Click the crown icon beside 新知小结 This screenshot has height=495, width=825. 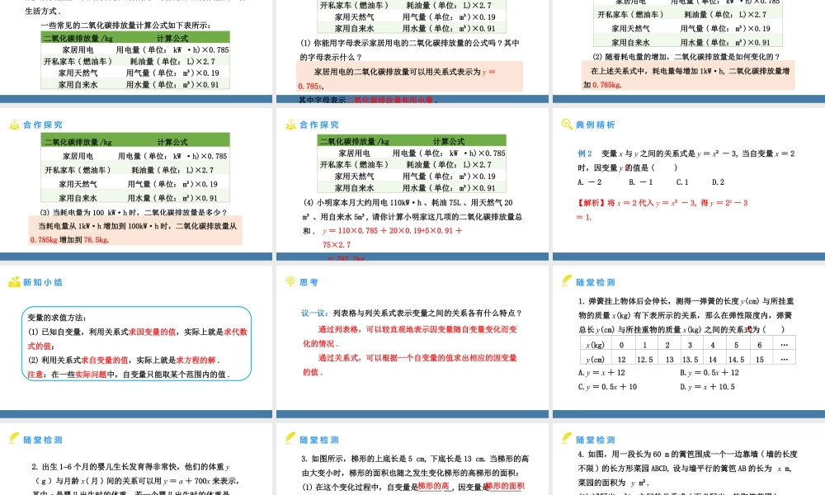point(12,281)
